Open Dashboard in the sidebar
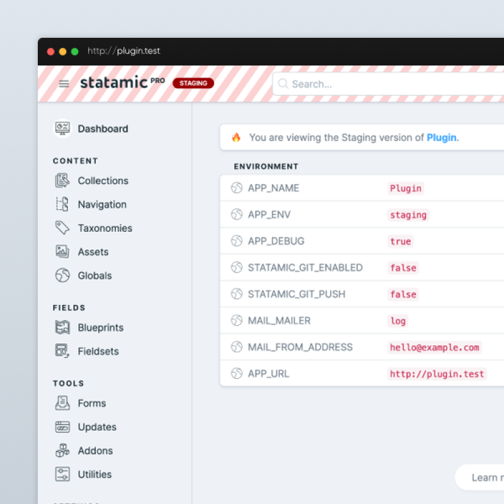Screen dimensions: 504x504 (103, 129)
